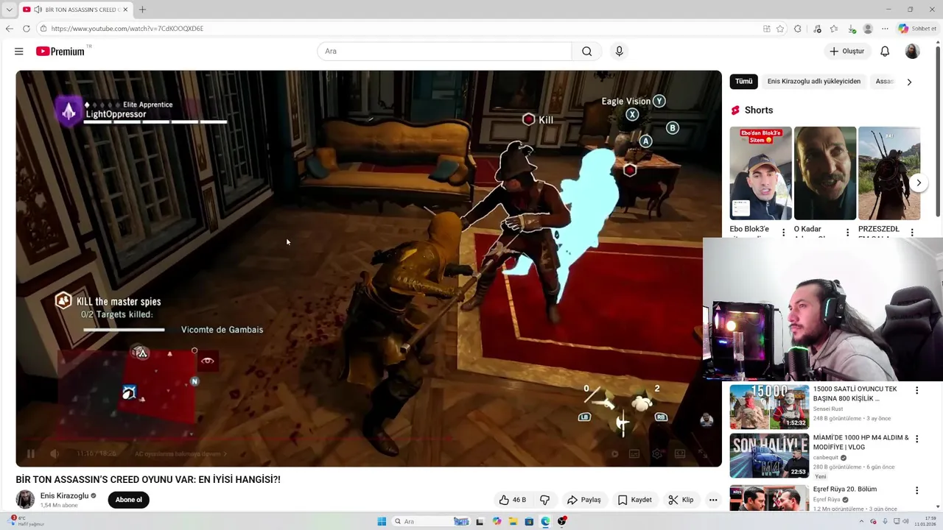Save the video with Kaydet
943x530 pixels.
634,500
